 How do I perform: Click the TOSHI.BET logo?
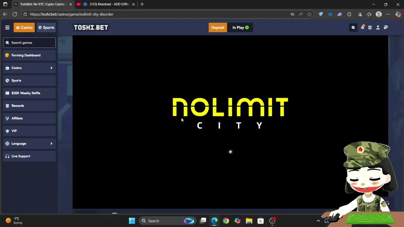tap(91, 27)
